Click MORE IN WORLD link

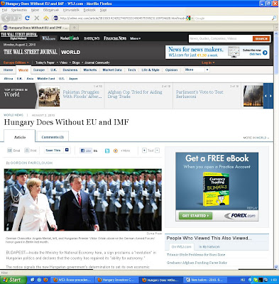256,138
